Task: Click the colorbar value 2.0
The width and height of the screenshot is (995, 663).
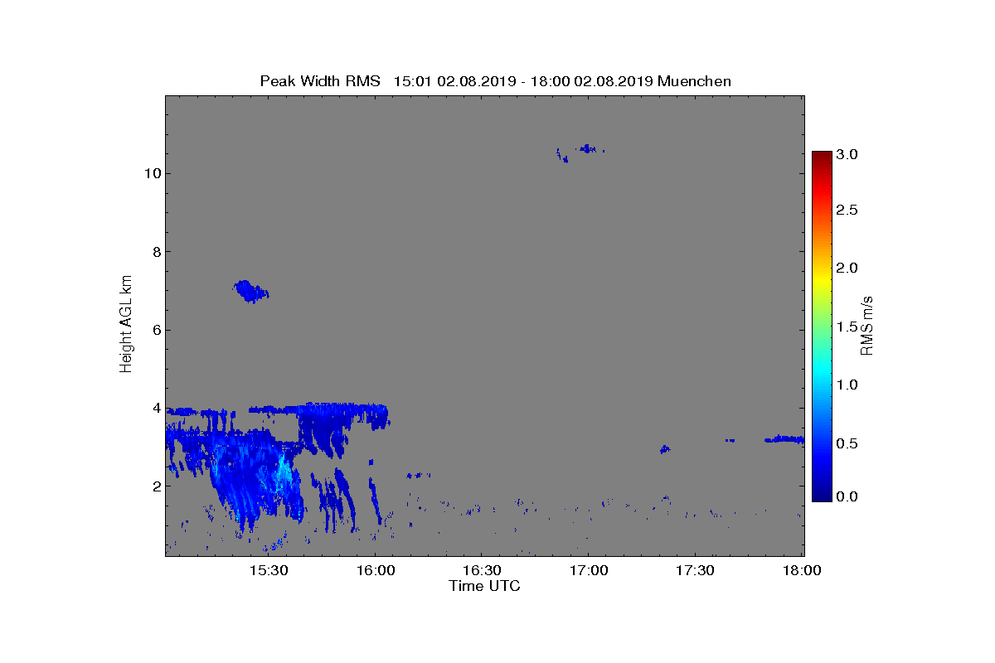Action: [847, 268]
